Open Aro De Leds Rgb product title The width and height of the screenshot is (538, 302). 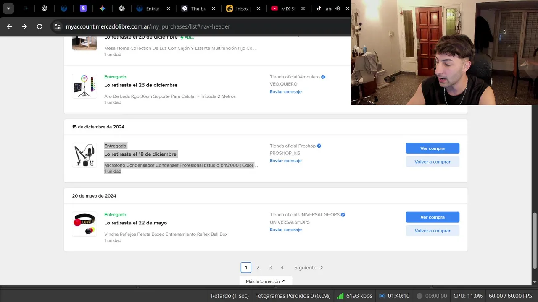tap(170, 96)
